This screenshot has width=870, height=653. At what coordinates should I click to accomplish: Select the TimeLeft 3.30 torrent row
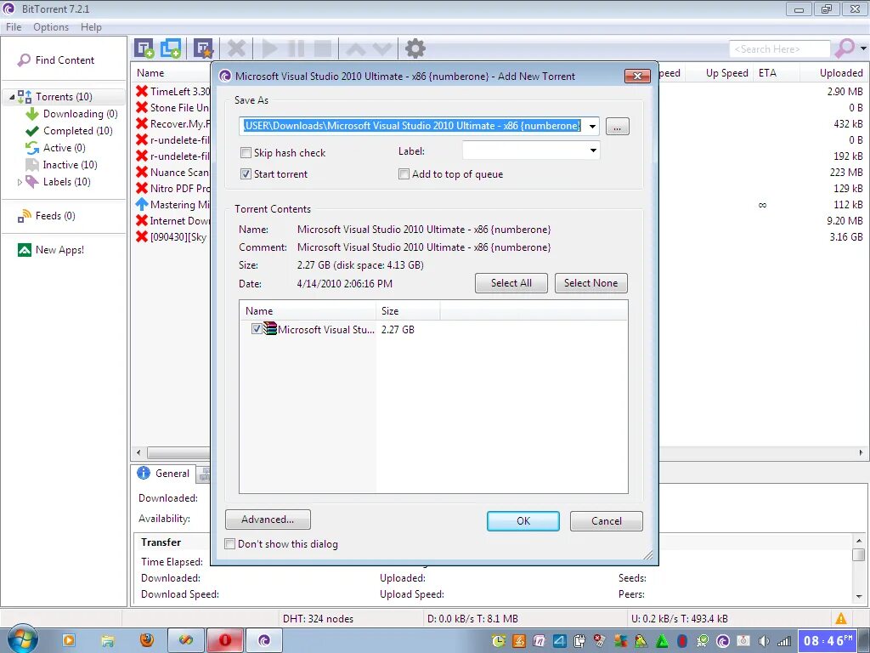173,92
